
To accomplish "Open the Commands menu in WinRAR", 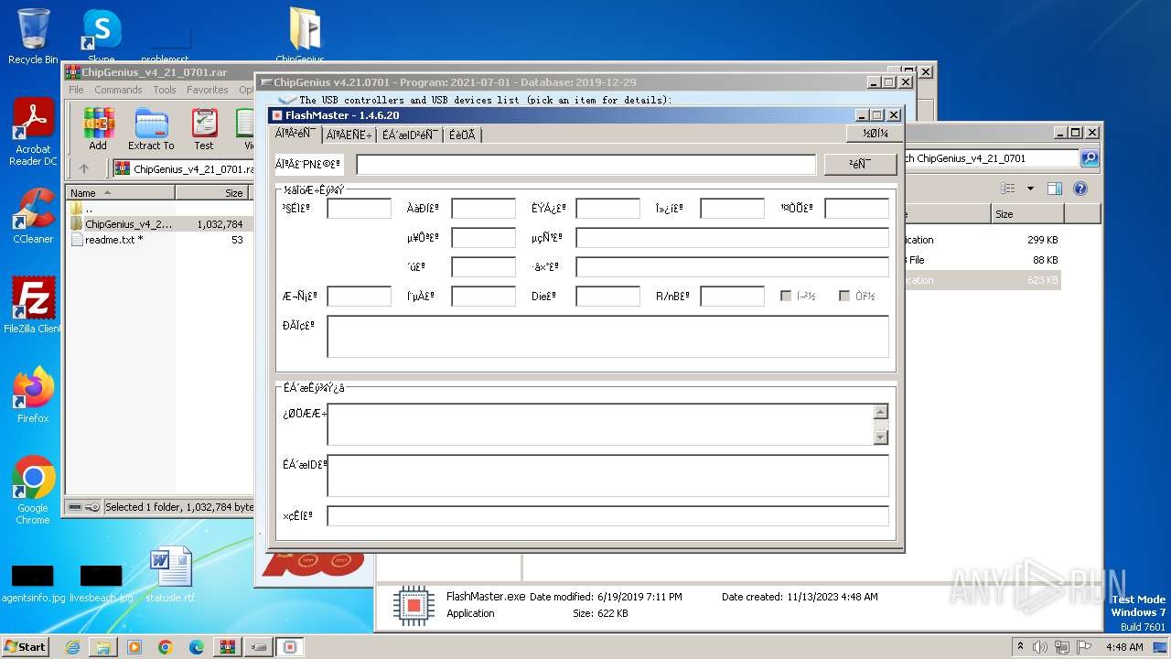I will tap(118, 90).
